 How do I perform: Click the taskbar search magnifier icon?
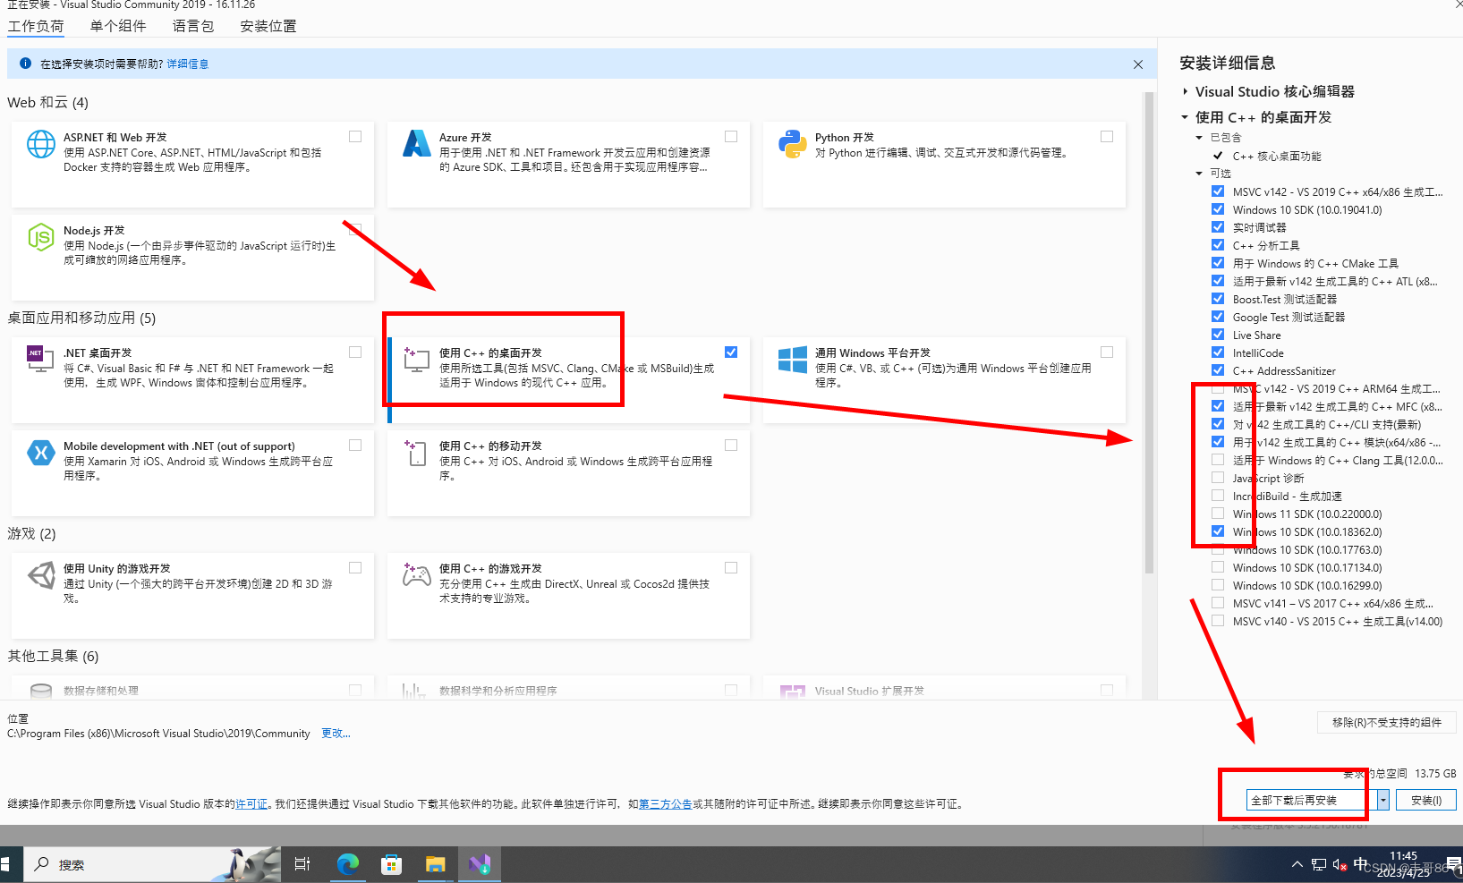41,864
